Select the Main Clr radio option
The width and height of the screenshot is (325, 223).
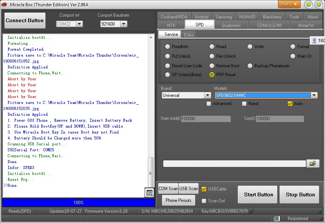[293, 56]
